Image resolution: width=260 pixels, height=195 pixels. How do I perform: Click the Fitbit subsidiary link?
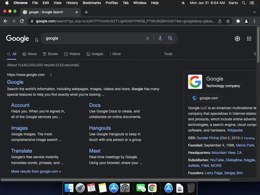point(205,166)
